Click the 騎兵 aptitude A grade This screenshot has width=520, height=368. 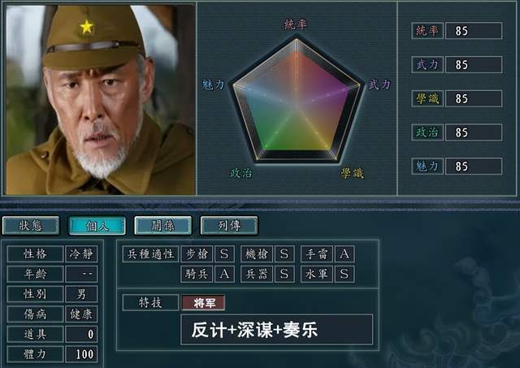(x=224, y=274)
